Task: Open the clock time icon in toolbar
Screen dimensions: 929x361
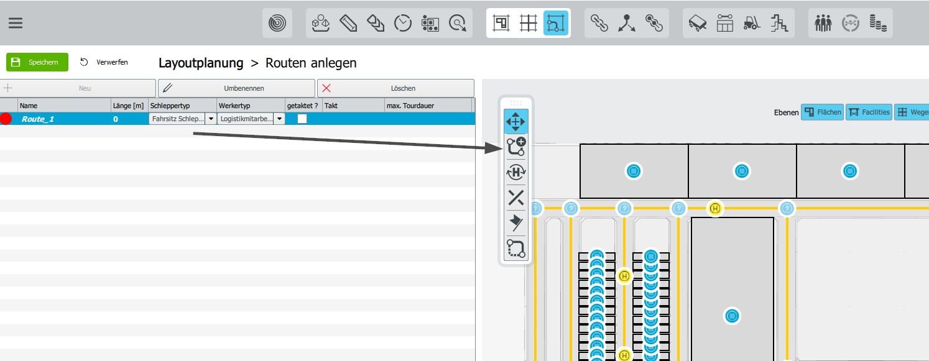Action: [403, 23]
